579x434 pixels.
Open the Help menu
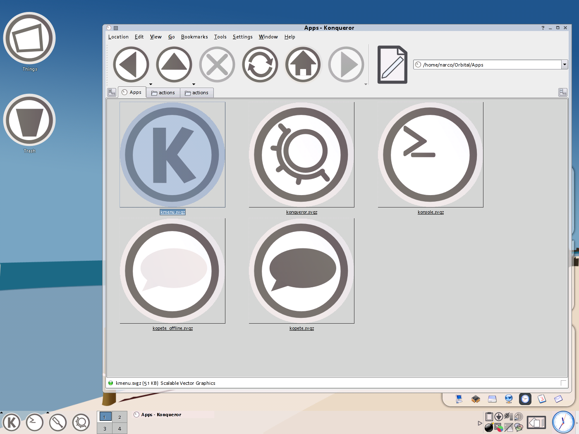(289, 37)
